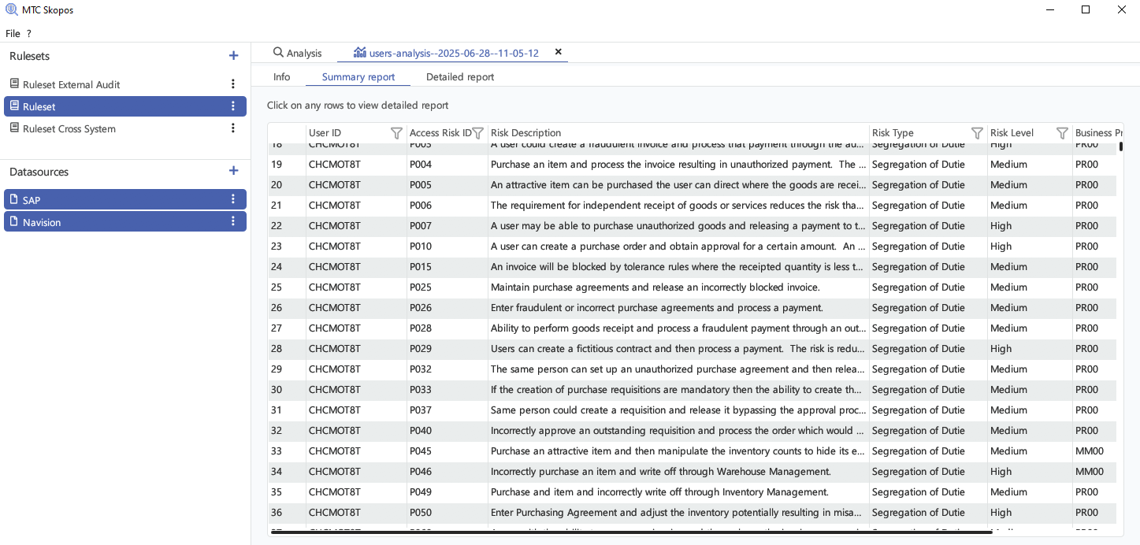
Task: Close the users-analysis tab
Action: 559,52
